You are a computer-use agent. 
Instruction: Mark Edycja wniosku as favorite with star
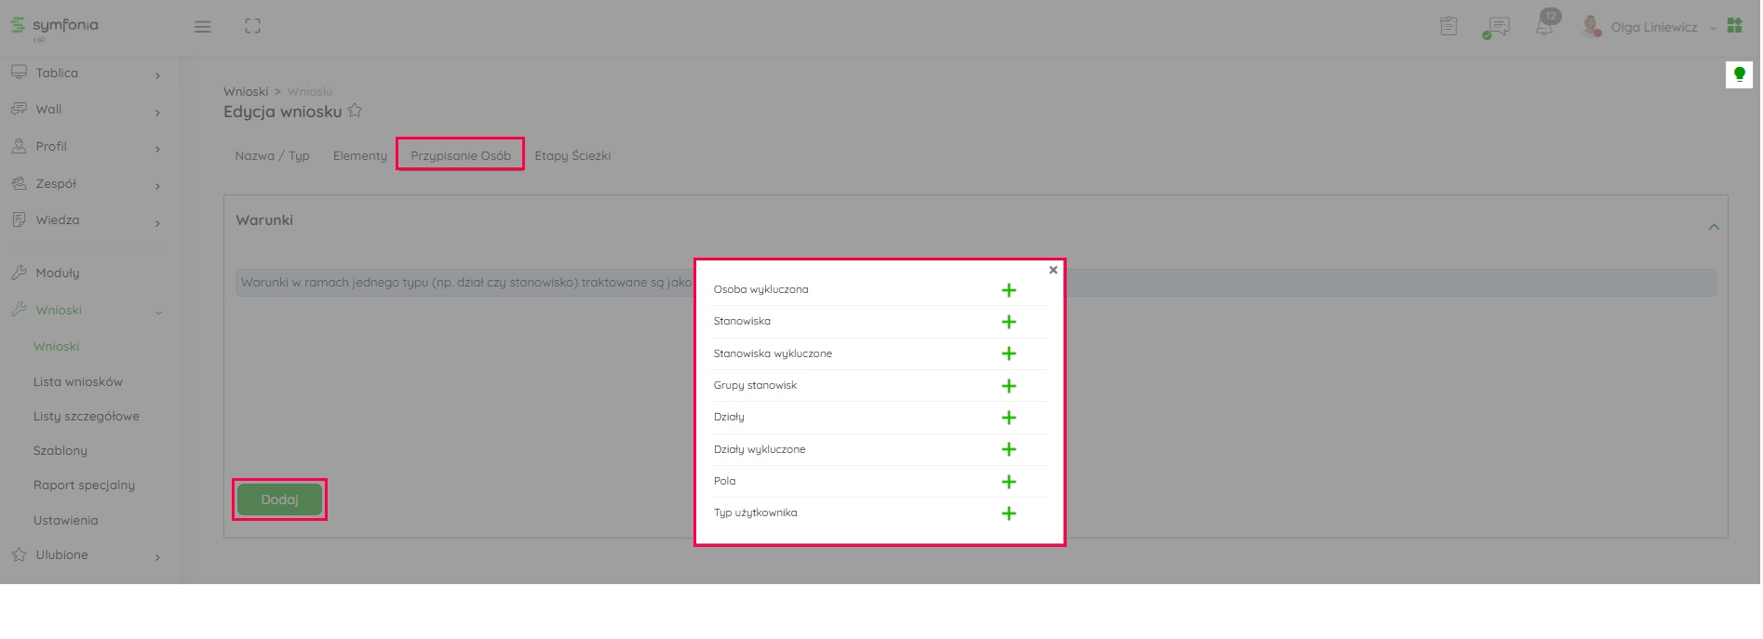(355, 111)
